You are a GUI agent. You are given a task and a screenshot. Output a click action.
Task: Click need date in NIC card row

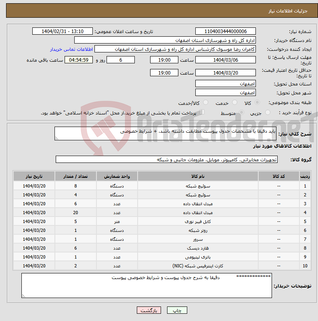click(x=34, y=266)
